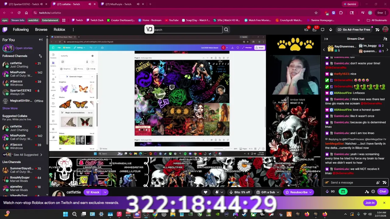Open the Stream Info bookmark folder
The height and width of the screenshot is (219, 390).
tap(18, 20)
